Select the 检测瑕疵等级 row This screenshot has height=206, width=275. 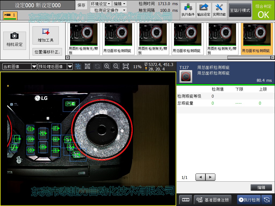[x=226, y=96]
